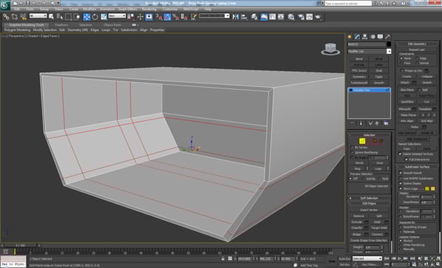Select the Face constraint radio button
Image resolution: width=442 pixels, height=268 pixels.
[x=401, y=63]
